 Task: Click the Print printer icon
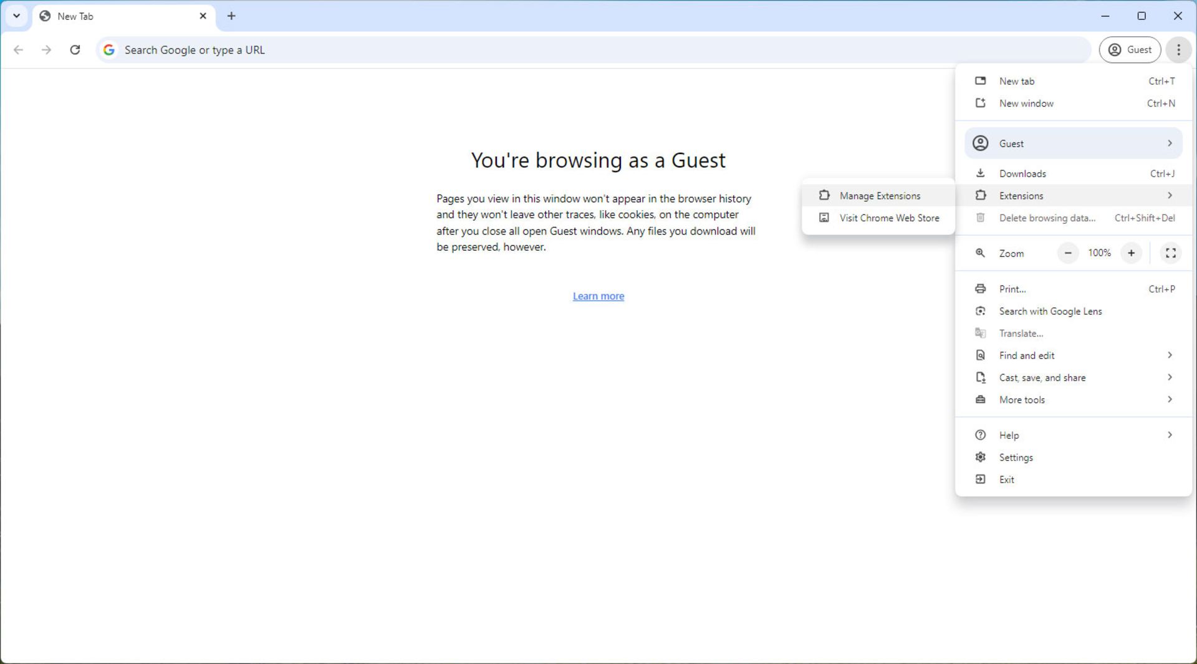click(x=980, y=289)
